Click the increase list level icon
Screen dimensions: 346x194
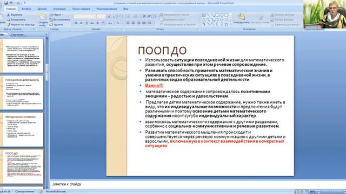click(149, 17)
